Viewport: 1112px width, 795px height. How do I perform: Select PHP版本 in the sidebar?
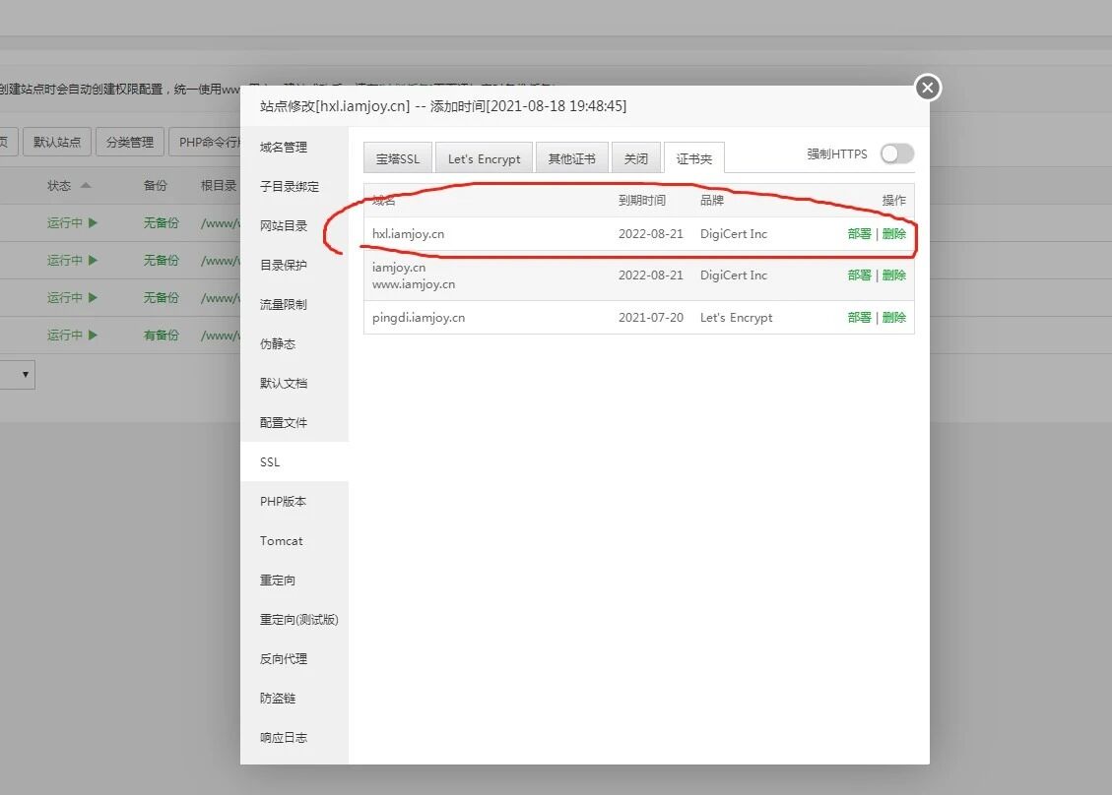pos(283,501)
